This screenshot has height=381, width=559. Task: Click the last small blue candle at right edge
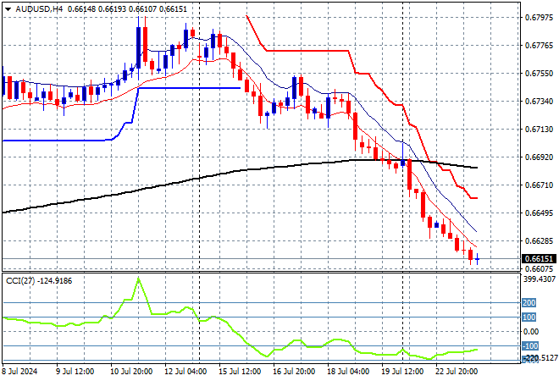pyautogui.click(x=477, y=259)
